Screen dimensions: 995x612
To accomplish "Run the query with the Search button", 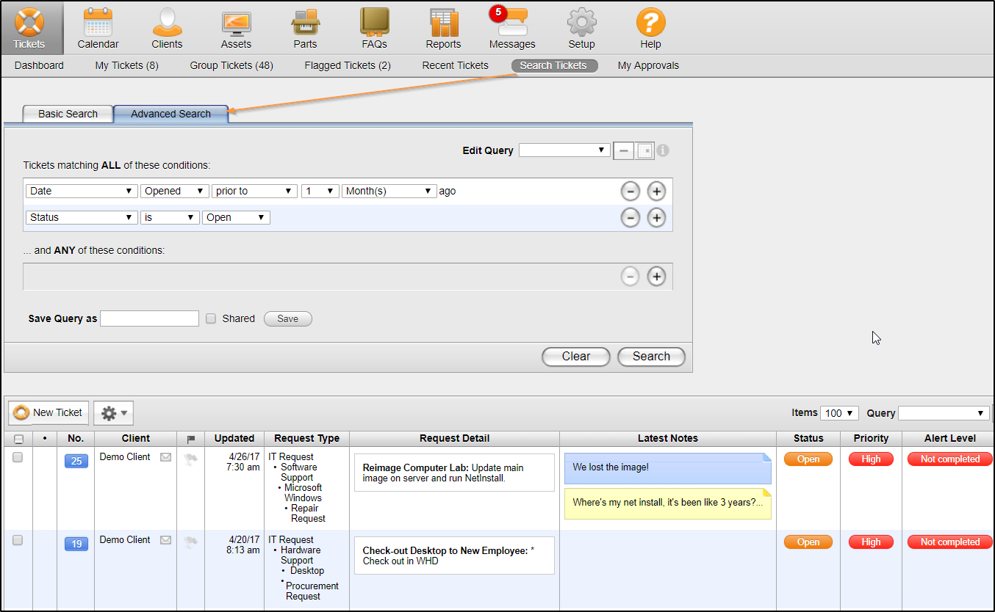I will pos(651,357).
